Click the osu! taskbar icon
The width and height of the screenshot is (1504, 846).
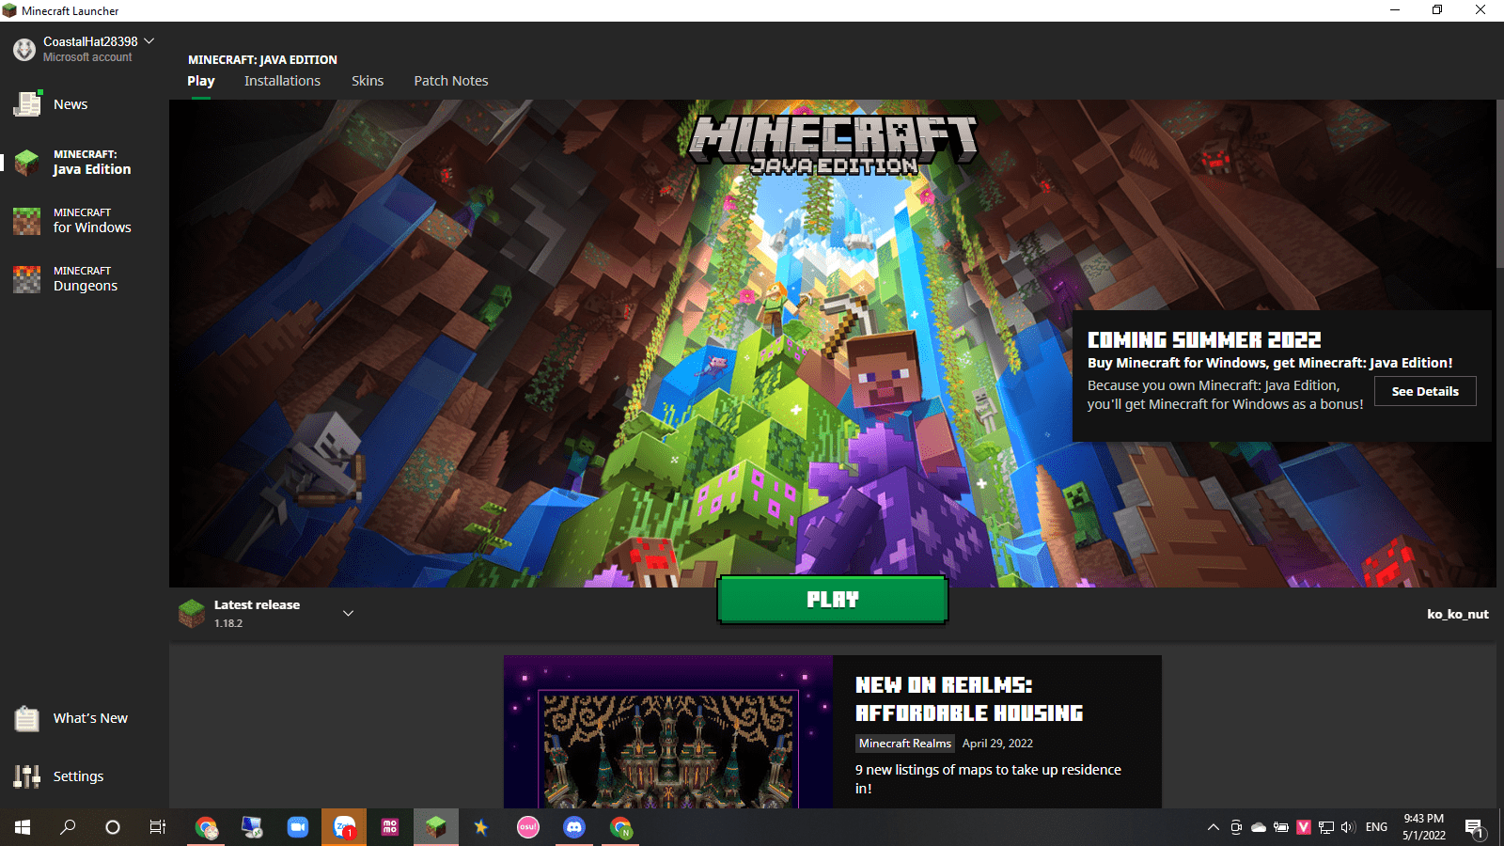(528, 827)
